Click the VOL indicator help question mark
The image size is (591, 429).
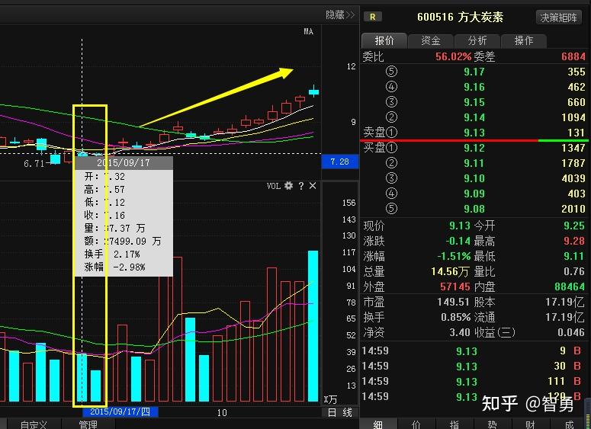pos(300,186)
